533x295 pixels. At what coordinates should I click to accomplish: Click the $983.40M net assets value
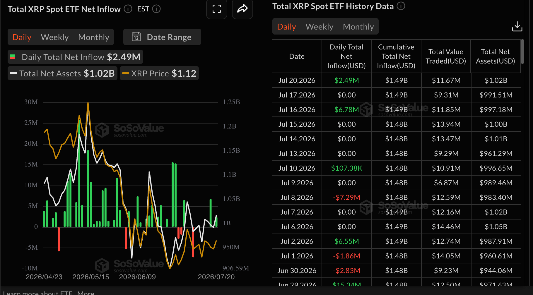pyautogui.click(x=496, y=197)
